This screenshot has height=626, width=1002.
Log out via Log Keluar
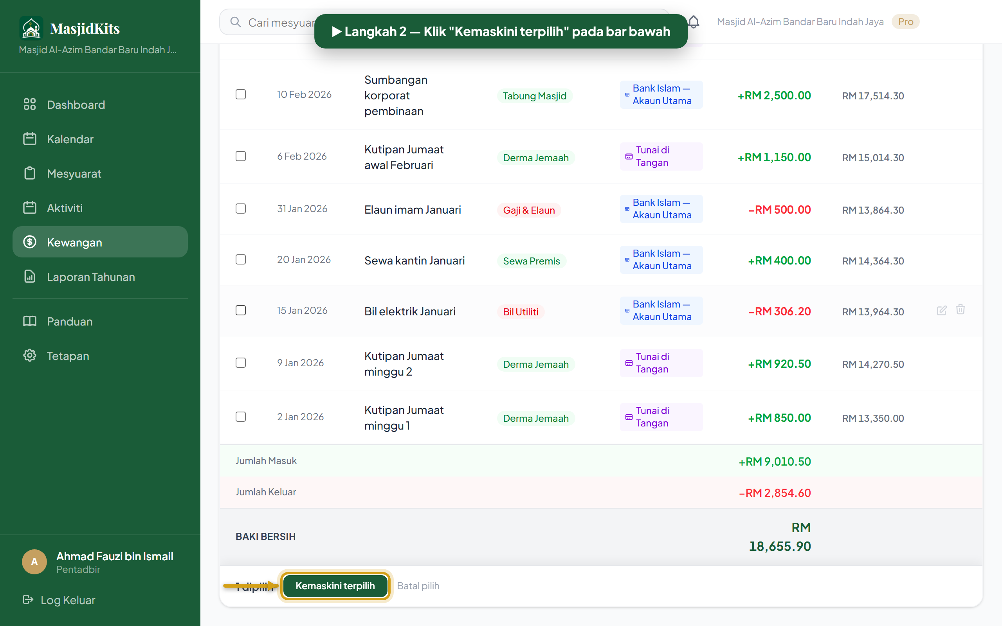pyautogui.click(x=59, y=599)
